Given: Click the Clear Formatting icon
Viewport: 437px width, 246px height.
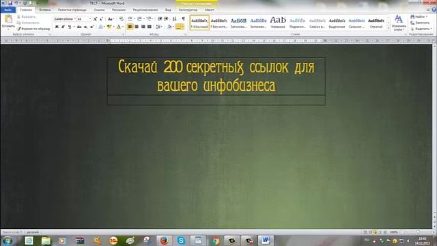Looking at the screenshot, I should (x=122, y=19).
